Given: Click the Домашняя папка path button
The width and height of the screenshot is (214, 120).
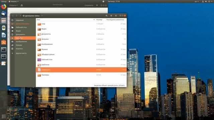Looking at the screenshot, I should coord(31,16).
